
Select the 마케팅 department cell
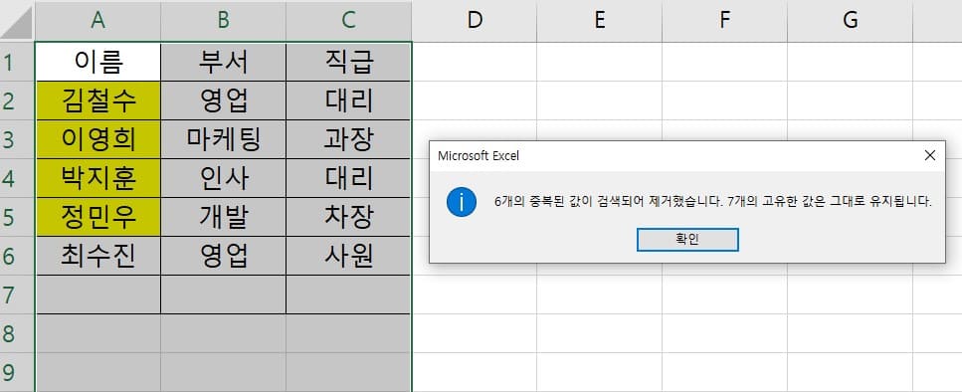pos(223,139)
